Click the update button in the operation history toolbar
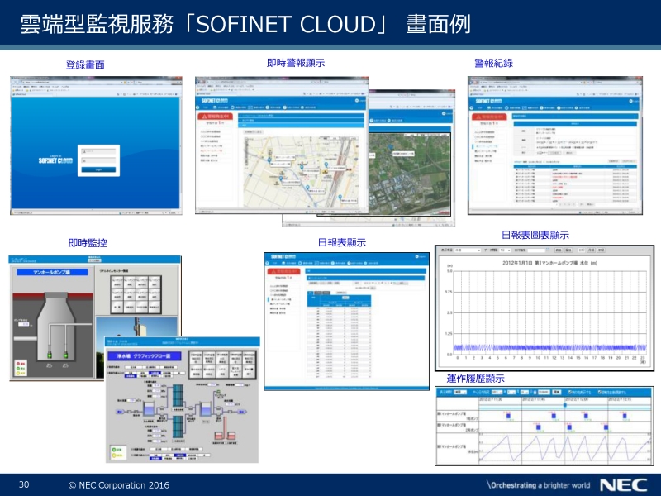661x496 pixels. click(556, 392)
